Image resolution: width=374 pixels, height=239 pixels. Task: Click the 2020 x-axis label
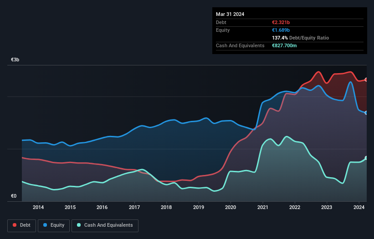pos(231,207)
